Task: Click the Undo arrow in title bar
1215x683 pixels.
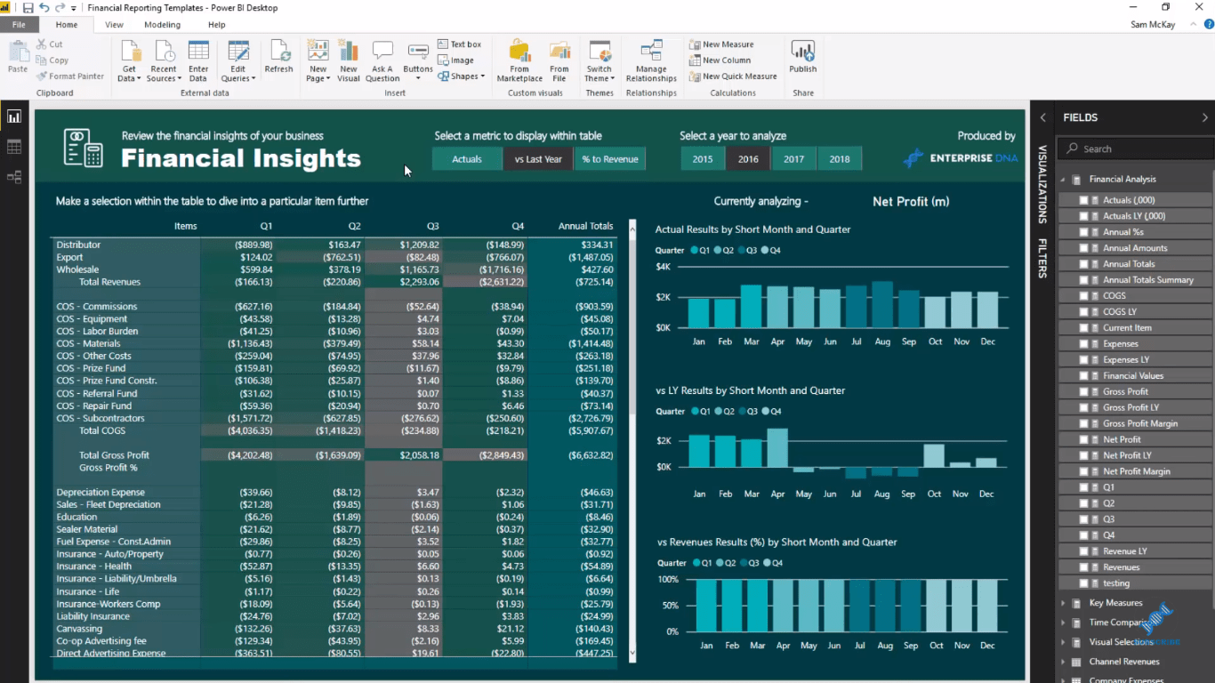Action: [x=44, y=8]
